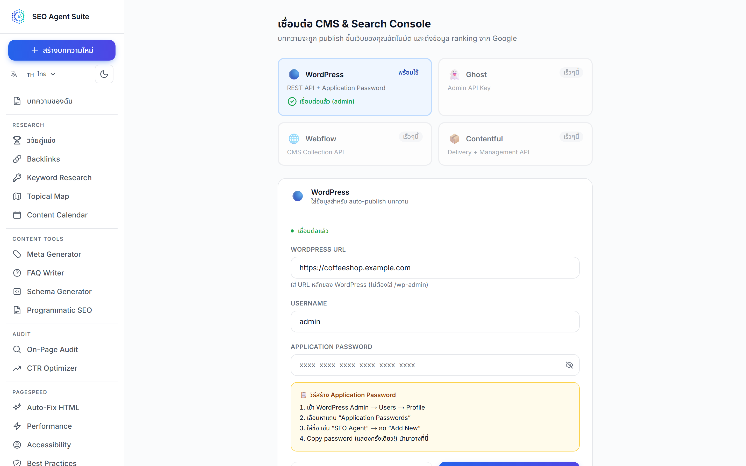Open the Content Calendar menu item

(62, 215)
